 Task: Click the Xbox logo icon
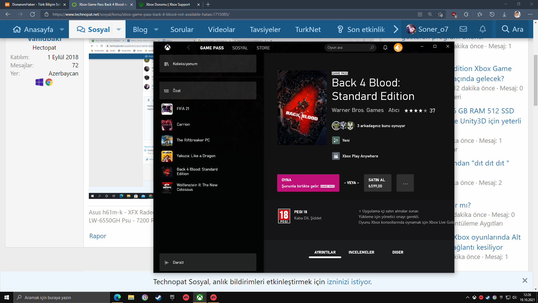click(x=168, y=48)
